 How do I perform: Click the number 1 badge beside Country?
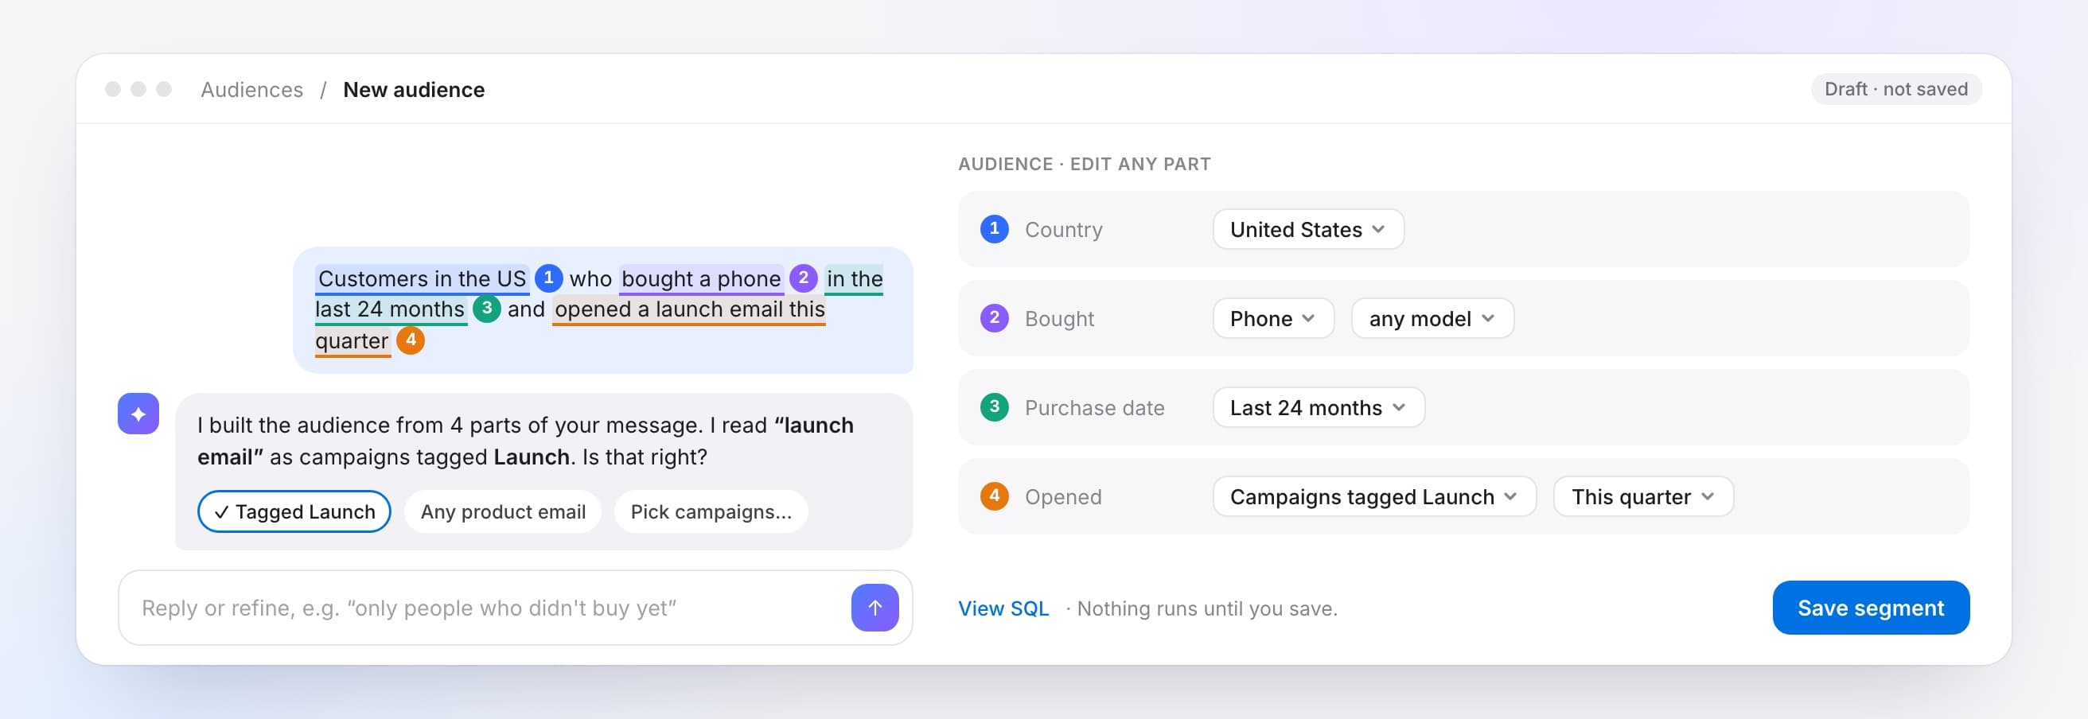995,228
